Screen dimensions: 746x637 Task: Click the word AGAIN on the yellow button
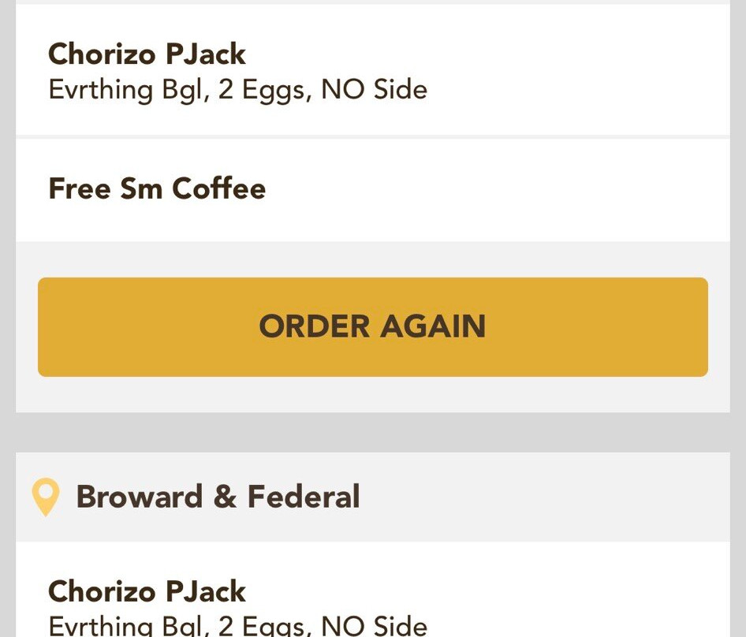click(x=433, y=326)
